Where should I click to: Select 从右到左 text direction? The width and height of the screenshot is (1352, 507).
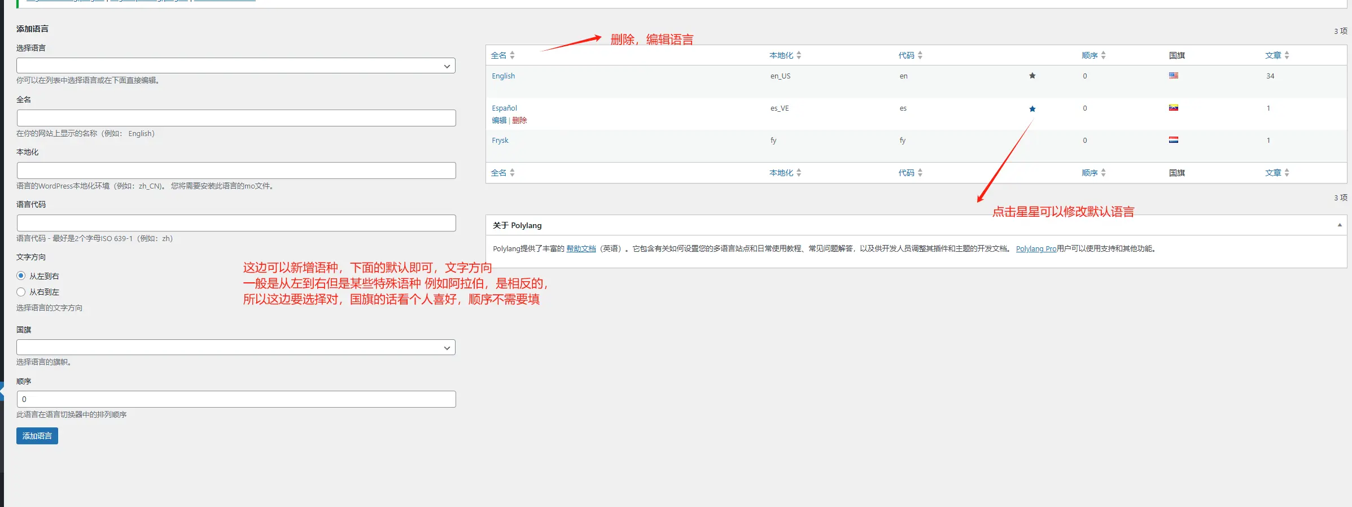21,292
